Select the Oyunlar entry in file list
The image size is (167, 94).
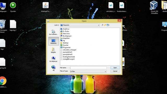coord(64,45)
